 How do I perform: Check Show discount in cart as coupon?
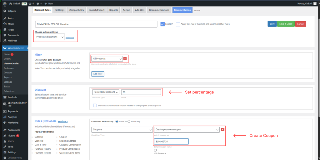click(x=95, y=105)
